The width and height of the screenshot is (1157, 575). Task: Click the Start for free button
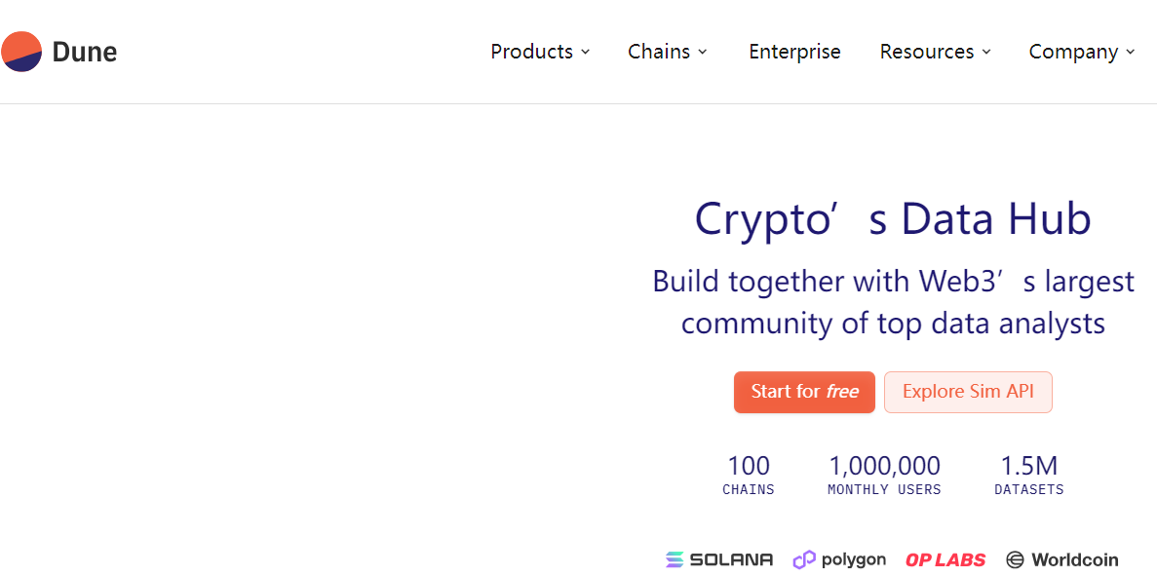(804, 392)
